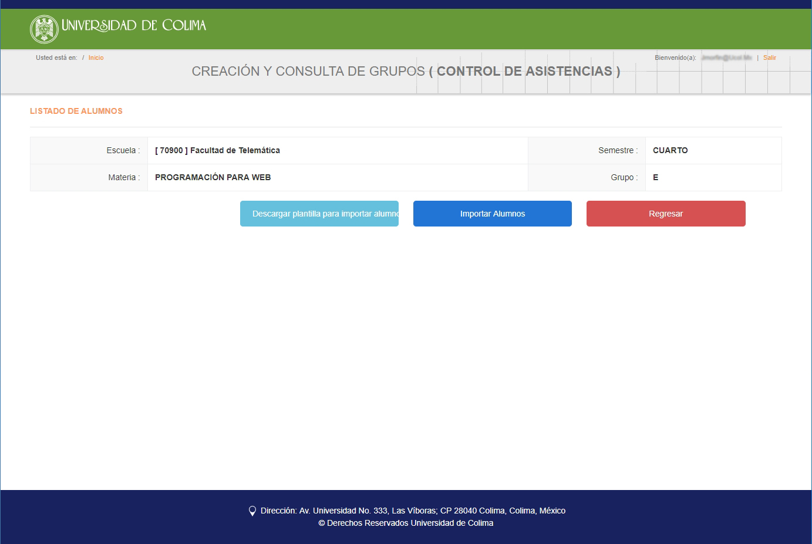Click the Importar Alumnos button
The image size is (812, 544).
click(493, 214)
